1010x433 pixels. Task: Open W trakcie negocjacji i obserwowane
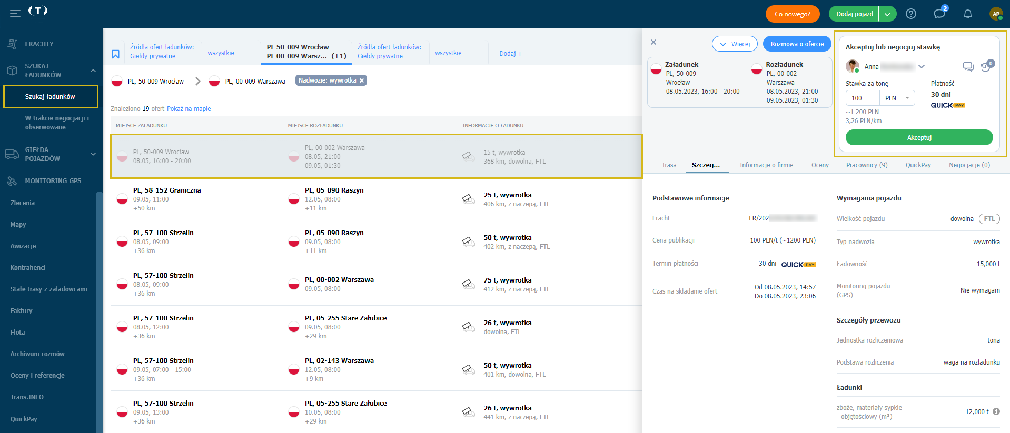pyautogui.click(x=57, y=123)
